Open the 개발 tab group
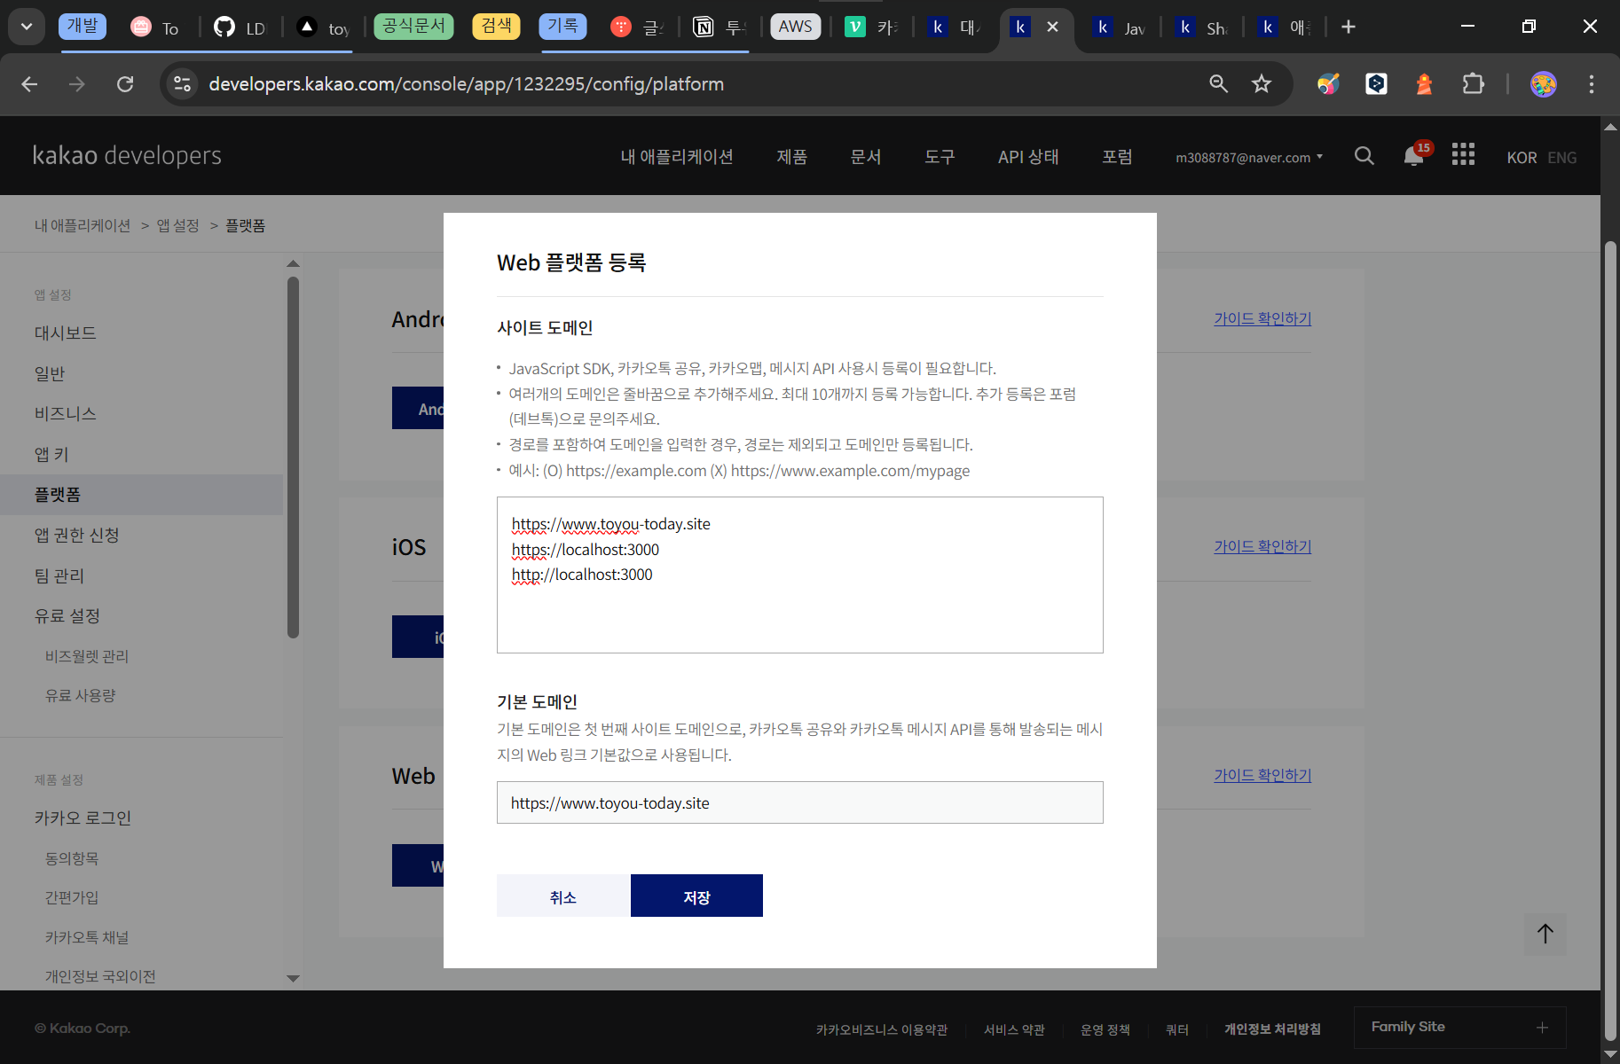This screenshot has height=1064, width=1620. coord(83,27)
